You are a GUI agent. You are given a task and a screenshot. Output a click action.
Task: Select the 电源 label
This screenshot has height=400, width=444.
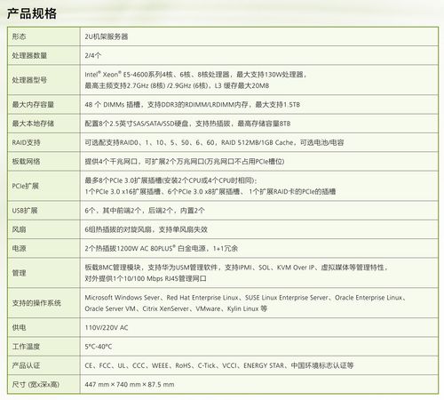(19, 248)
